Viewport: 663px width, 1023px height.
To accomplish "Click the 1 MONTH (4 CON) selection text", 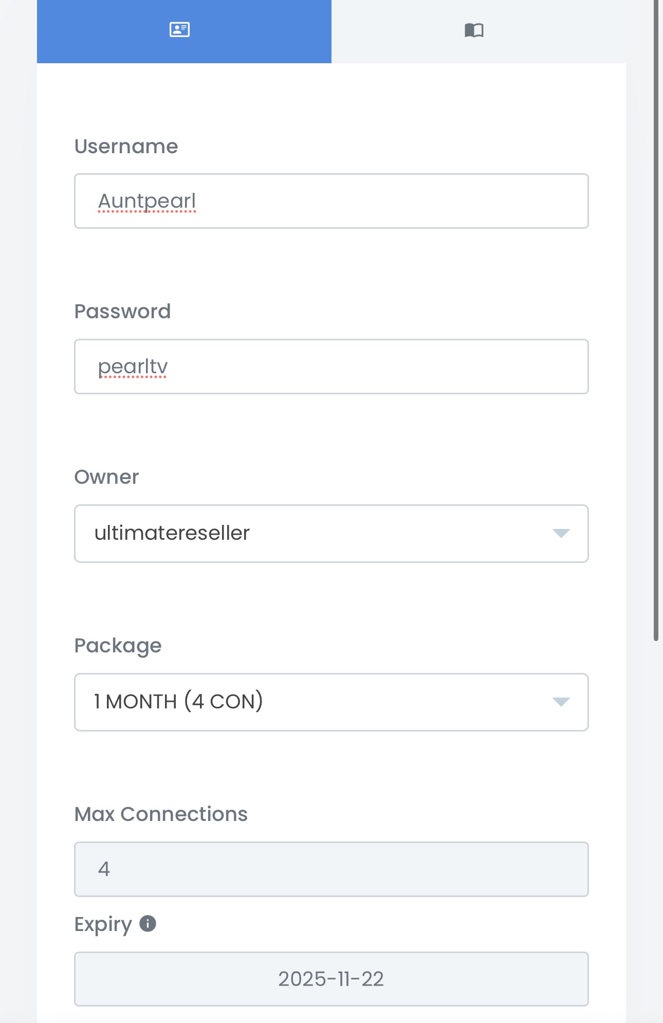I will point(178,702).
